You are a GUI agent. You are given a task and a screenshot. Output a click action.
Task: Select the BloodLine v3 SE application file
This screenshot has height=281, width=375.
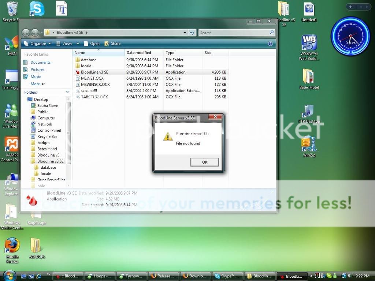click(151, 72)
